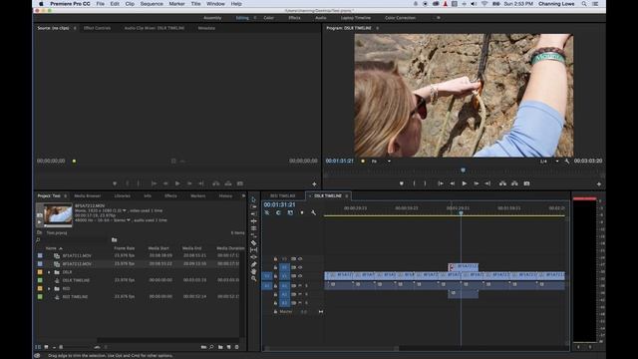This screenshot has height=359, width=638.
Task: Select the Track Select Forward tool
Action: point(253,206)
